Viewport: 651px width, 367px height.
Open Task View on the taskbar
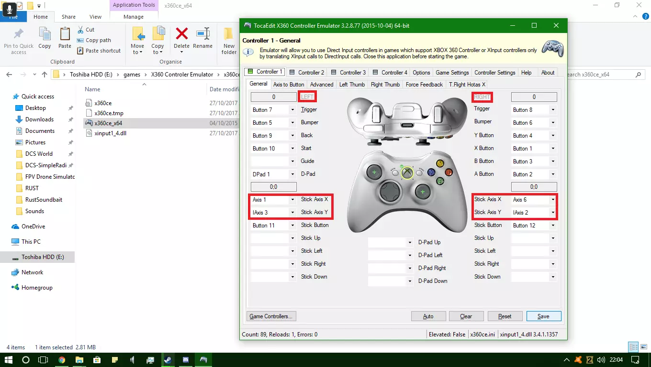[x=43, y=360]
